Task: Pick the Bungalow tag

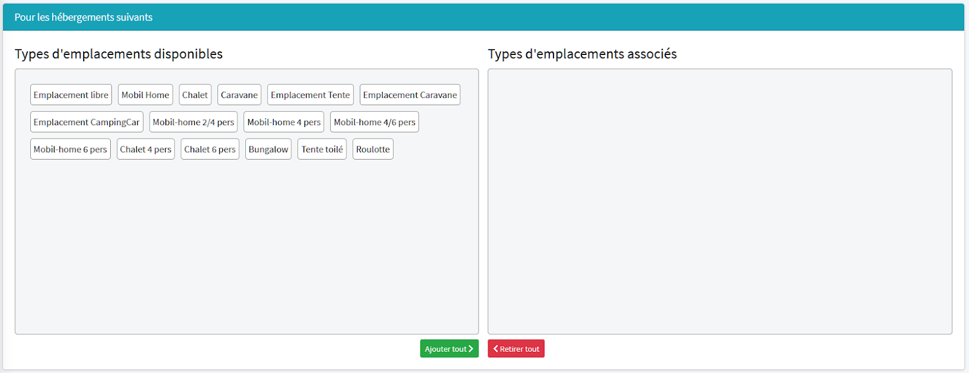Action: pos(268,149)
